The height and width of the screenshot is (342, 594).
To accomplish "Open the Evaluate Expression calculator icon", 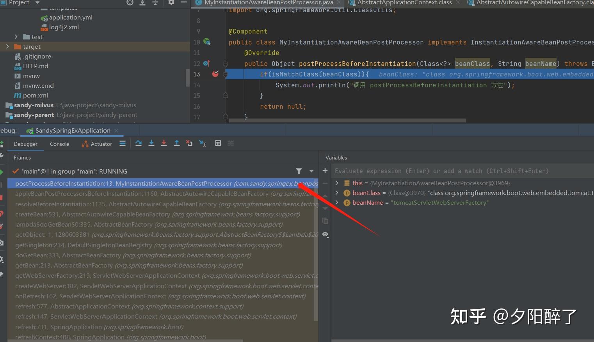I will pyautogui.click(x=218, y=143).
